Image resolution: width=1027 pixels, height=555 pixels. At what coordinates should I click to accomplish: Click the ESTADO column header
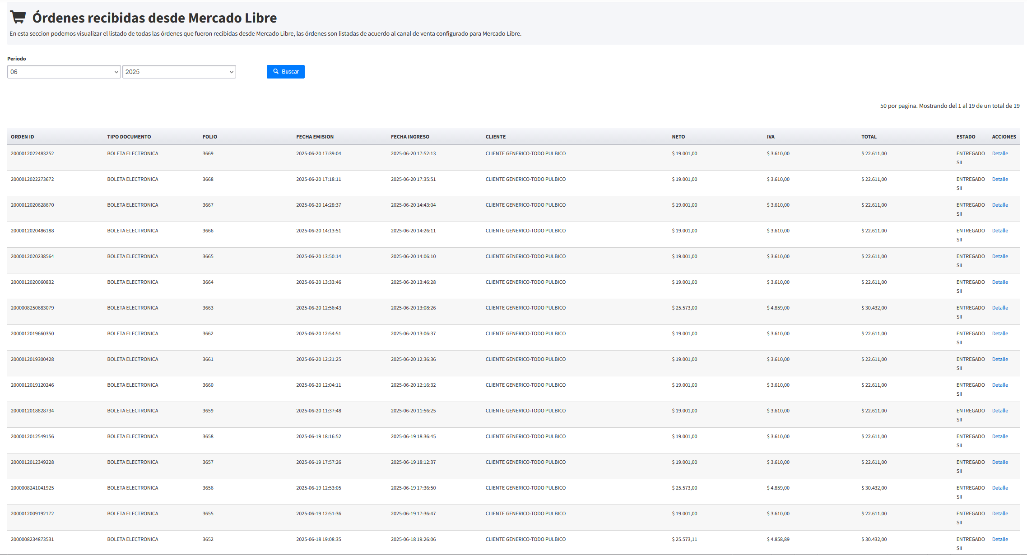tap(966, 137)
